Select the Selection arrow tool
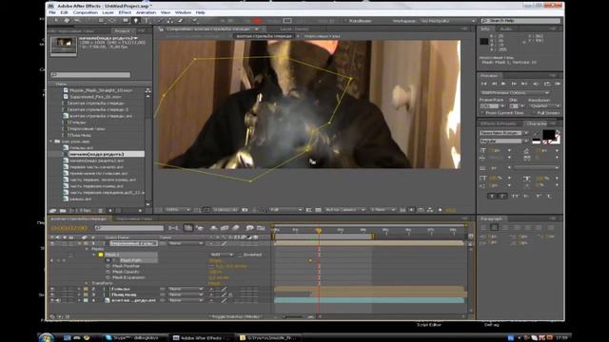The image size is (609, 342). 56,21
